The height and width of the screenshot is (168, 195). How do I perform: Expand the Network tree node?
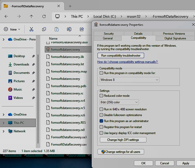pyautogui.click(x=3, y=131)
